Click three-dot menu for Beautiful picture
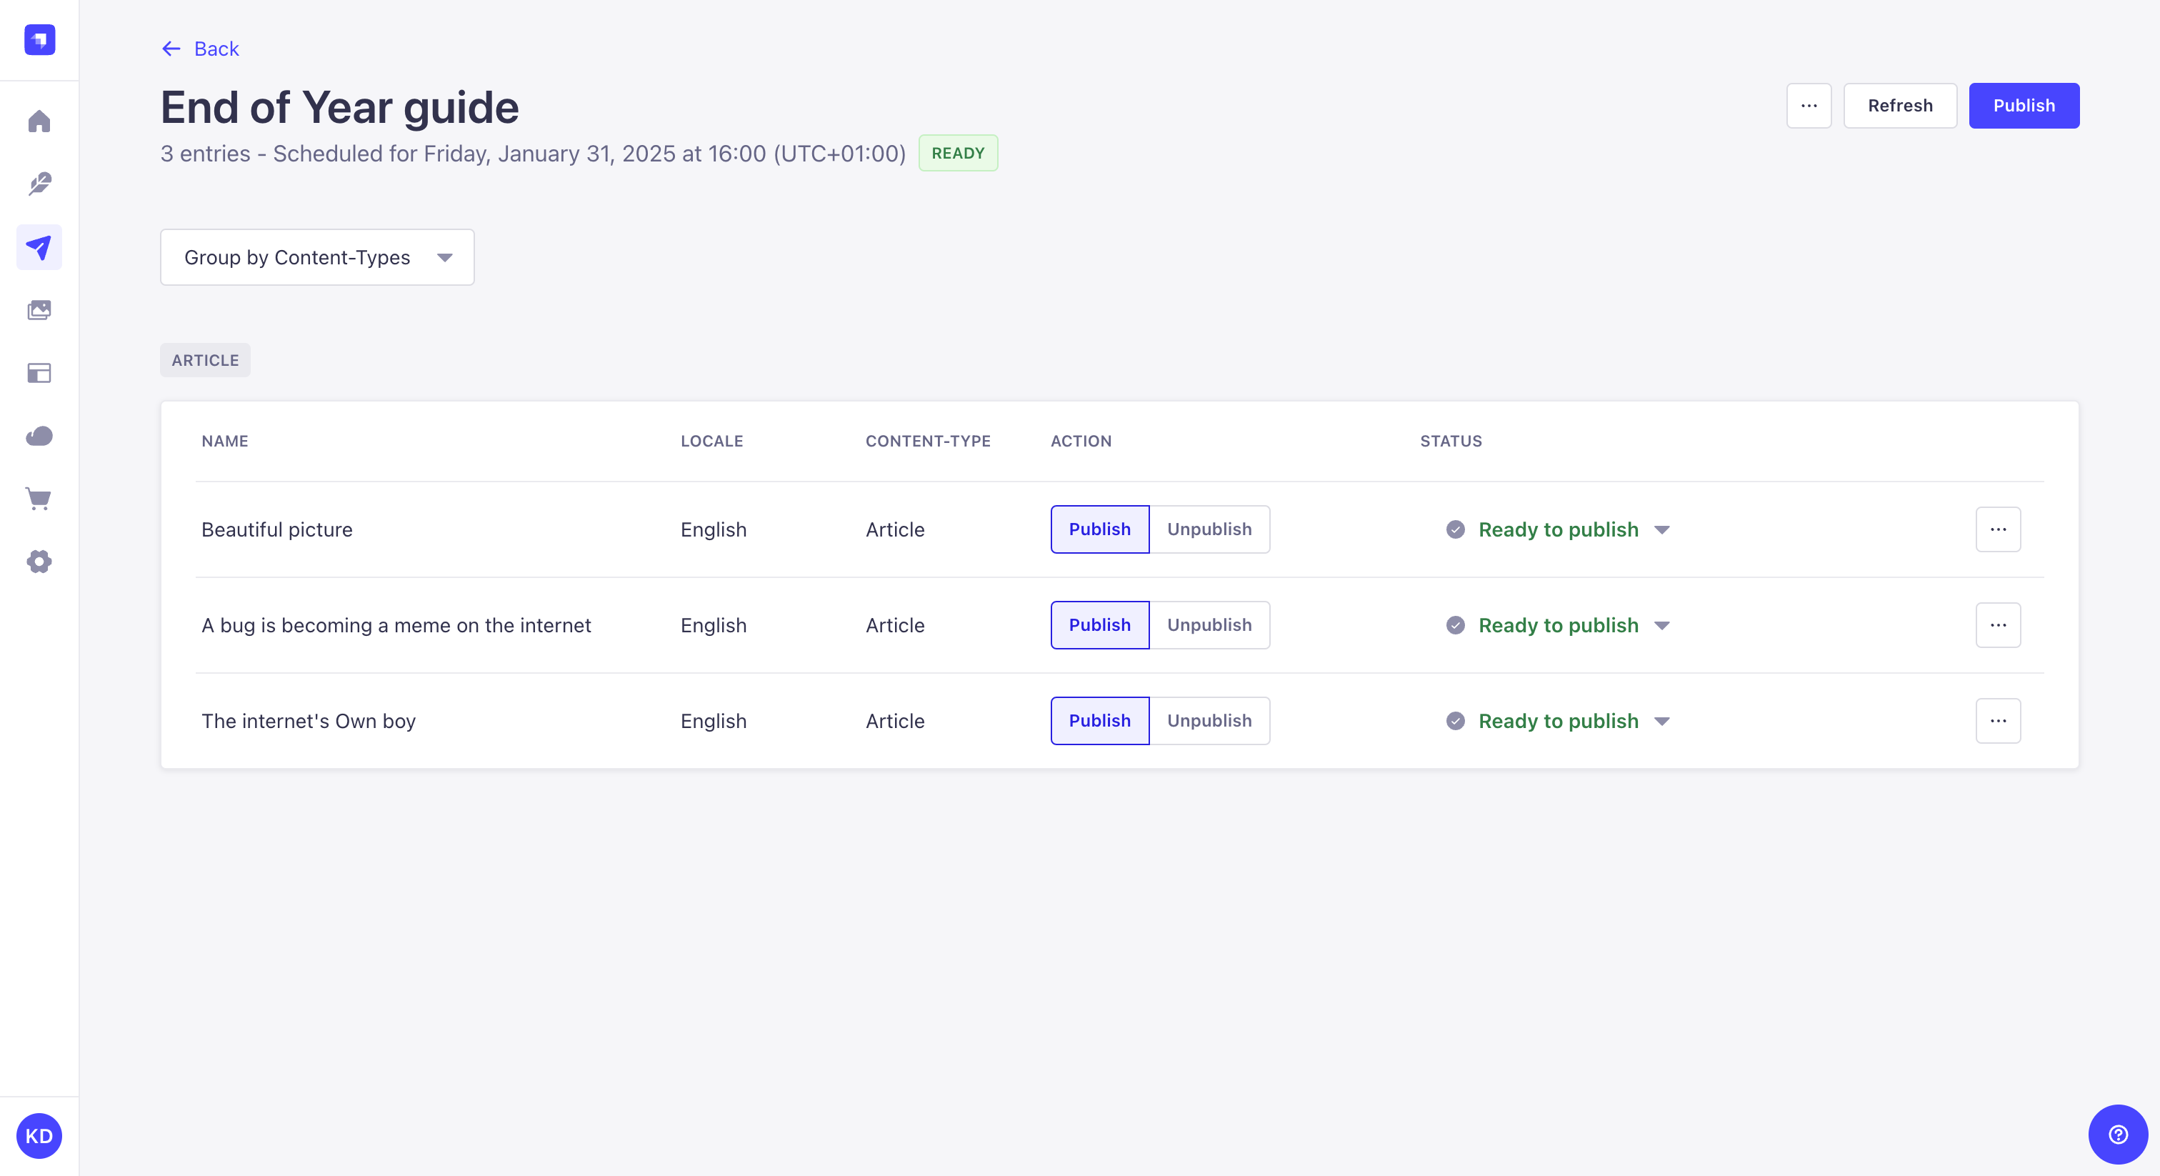The height and width of the screenshot is (1176, 2160). tap(1998, 529)
